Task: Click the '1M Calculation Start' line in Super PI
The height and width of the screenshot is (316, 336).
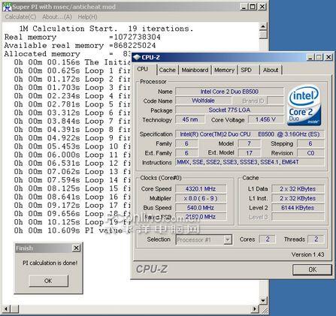Action: point(107,29)
